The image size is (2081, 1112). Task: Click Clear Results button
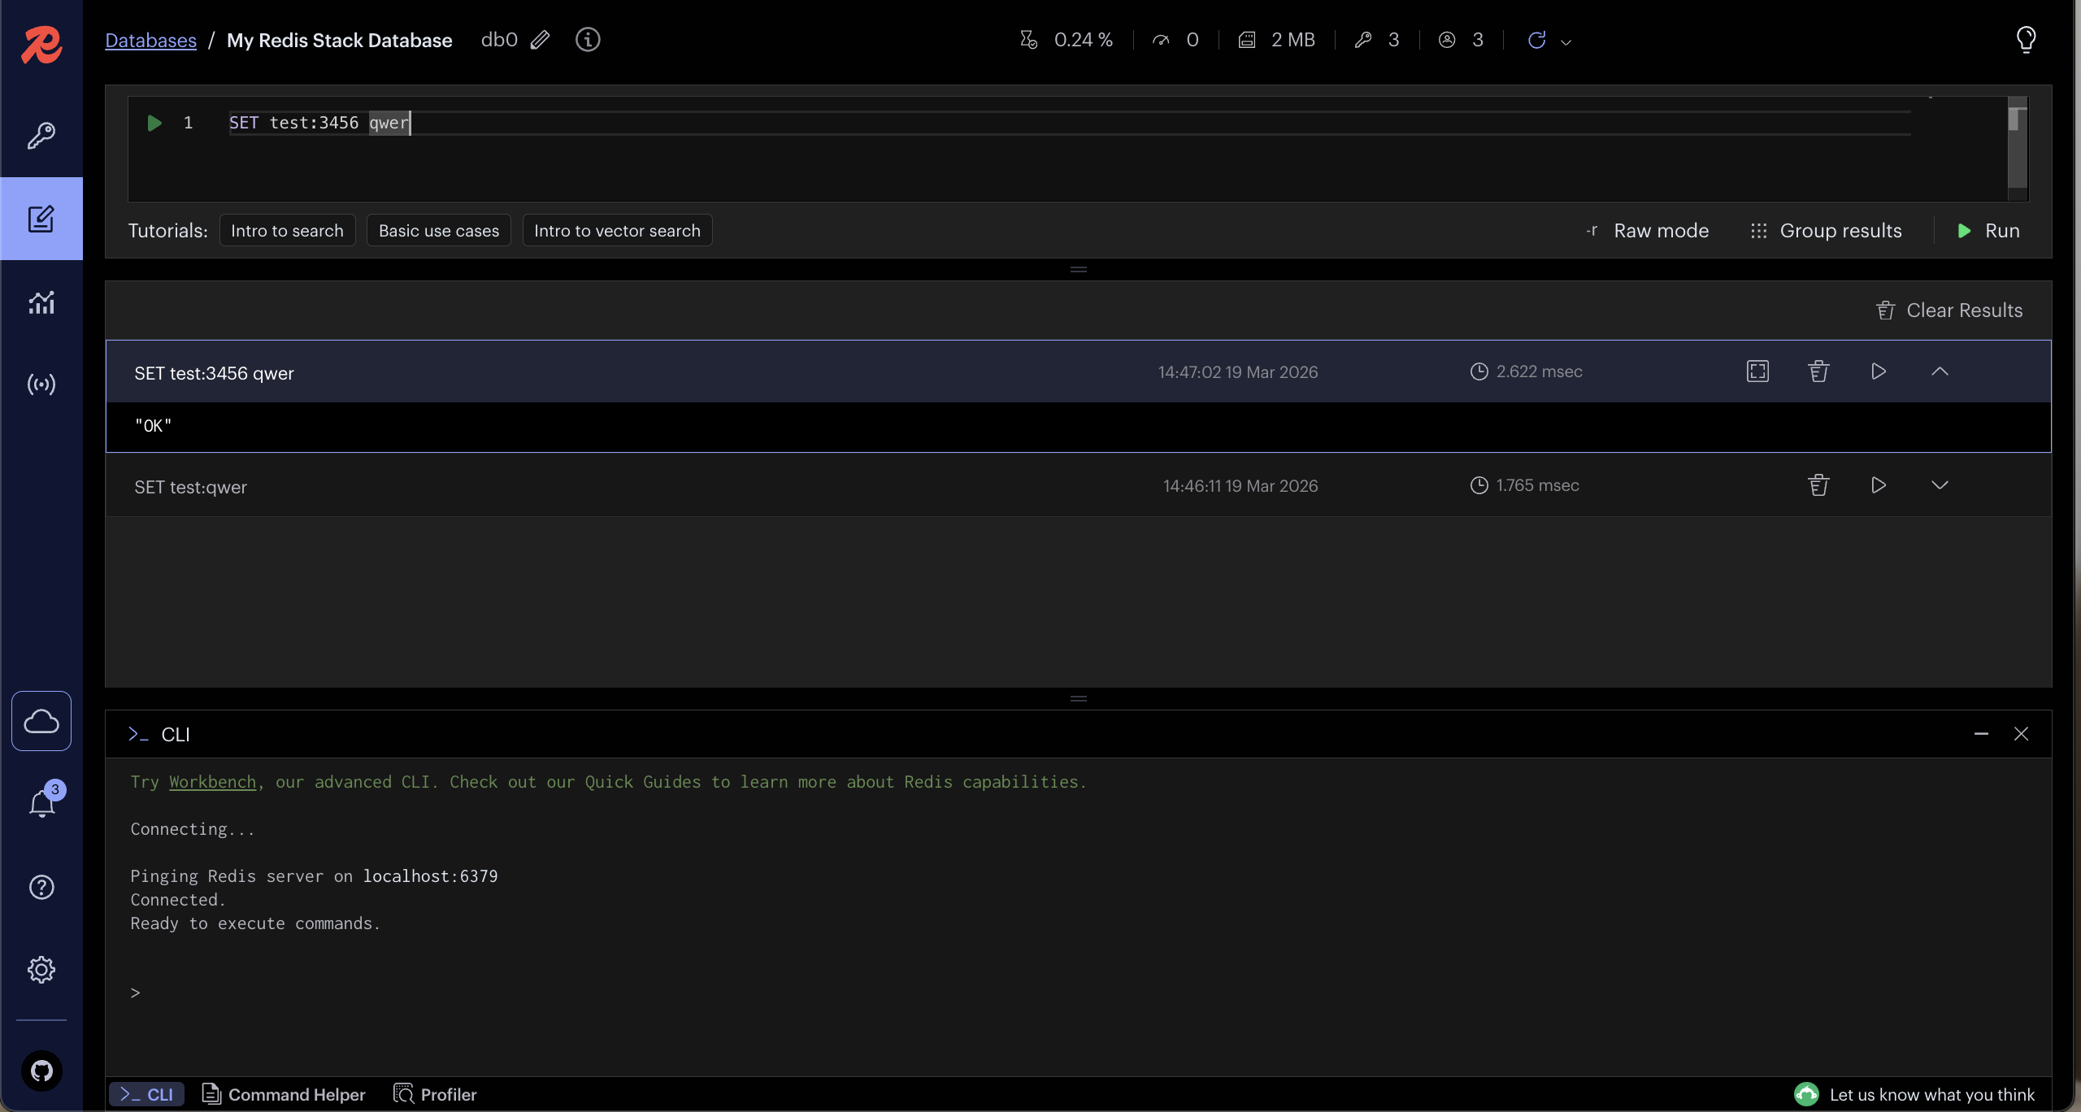pos(1949,311)
